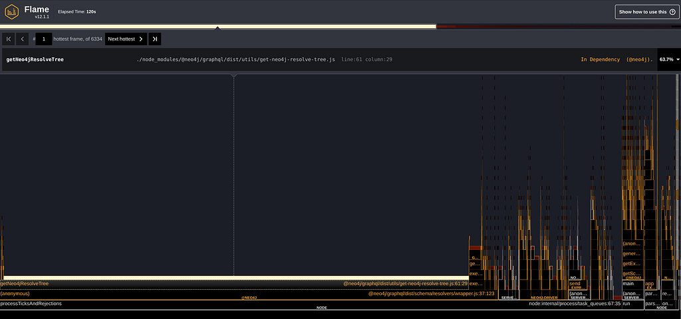681x319 pixels.
Task: Select the 'on...' frame in the bottom row
Action: (x=668, y=304)
